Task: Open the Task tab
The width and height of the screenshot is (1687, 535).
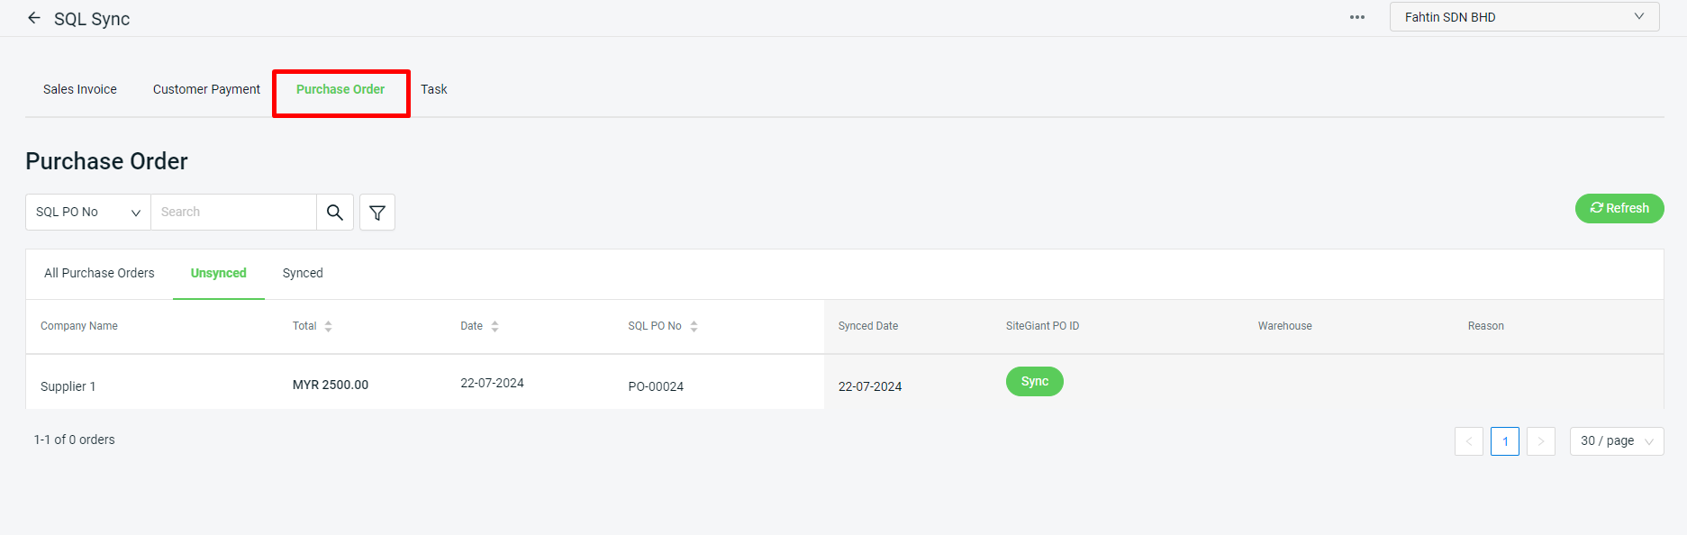Action: pyautogui.click(x=434, y=89)
